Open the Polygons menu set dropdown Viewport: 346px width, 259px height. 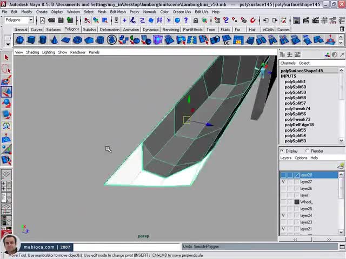coord(31,20)
